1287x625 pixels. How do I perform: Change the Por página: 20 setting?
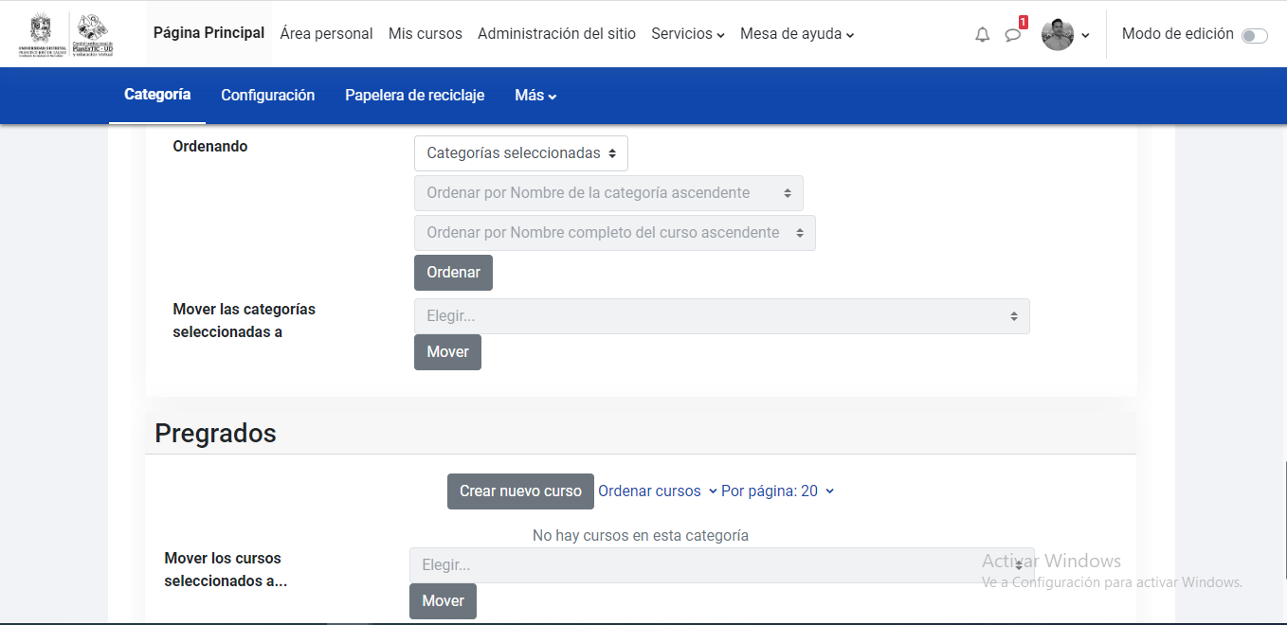point(776,491)
